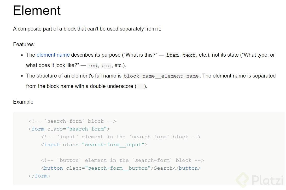Screen dimensions: 286x190
Task: Click the "search-form__input" class value
Action: pyautogui.click(x=113, y=145)
